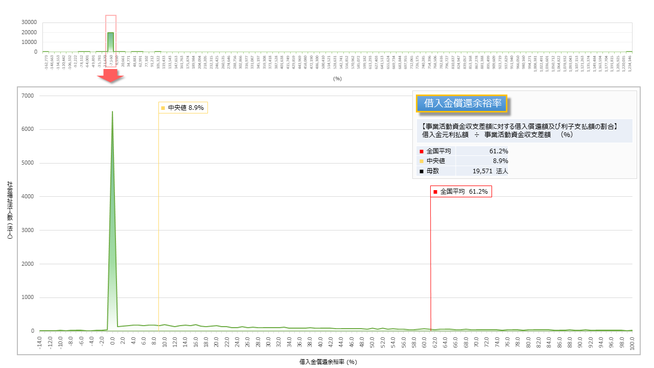The image size is (654, 368).
Task: Click the yellow 中央値 legend row
Action: point(463,160)
